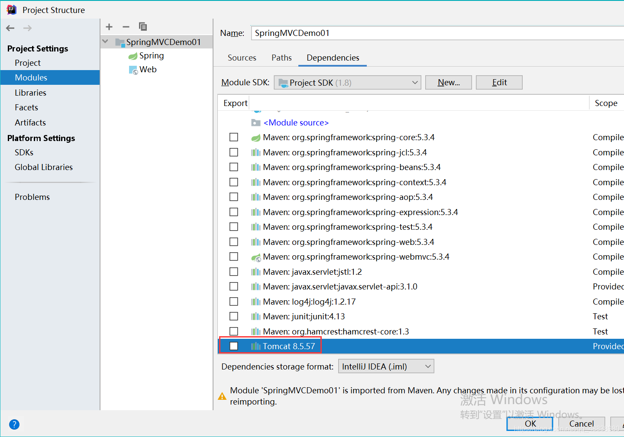The height and width of the screenshot is (437, 624).
Task: Tick the export checkbox for spring-jcl:5.3.4
Action: 234,152
